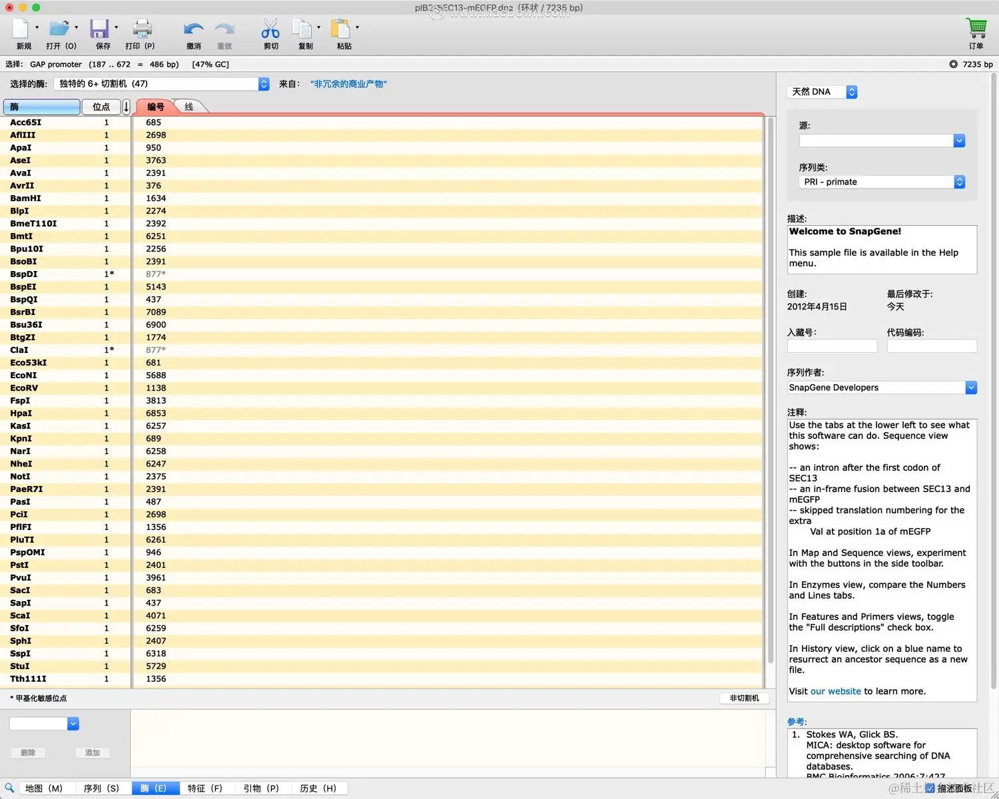The width and height of the screenshot is (999, 799).
Task: Click the cut position 5688 for EcoNI
Action: 156,376
